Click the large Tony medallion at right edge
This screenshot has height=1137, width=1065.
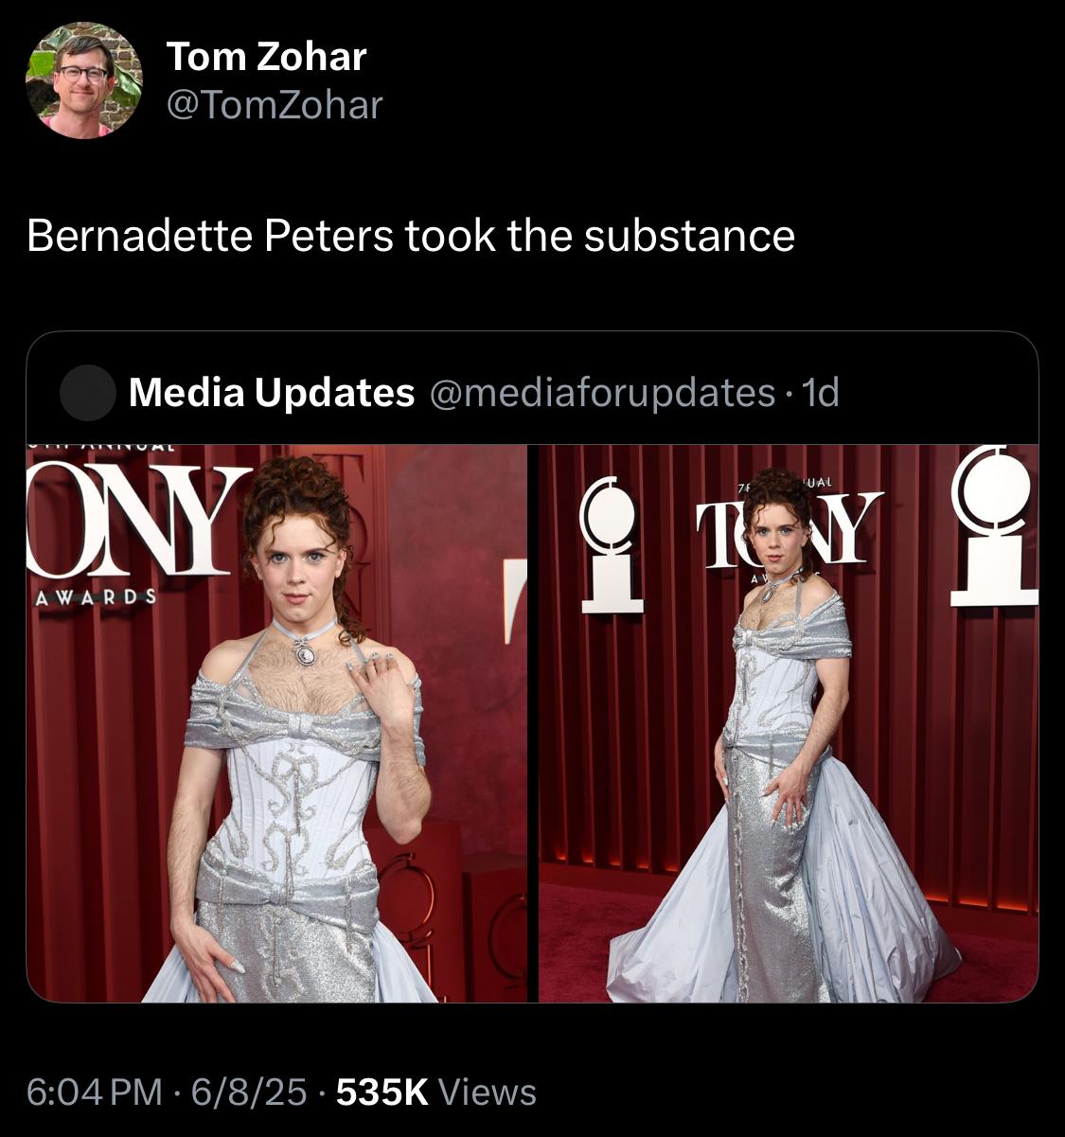(x=996, y=525)
